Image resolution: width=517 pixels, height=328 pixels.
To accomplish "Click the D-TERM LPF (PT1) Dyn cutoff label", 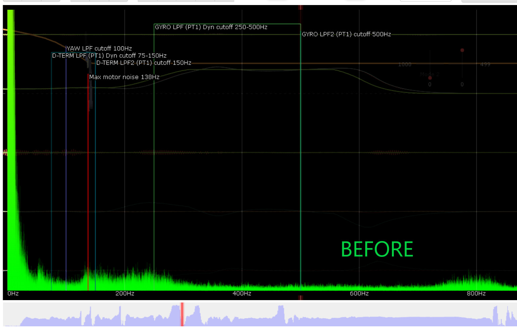I will 109,56.
